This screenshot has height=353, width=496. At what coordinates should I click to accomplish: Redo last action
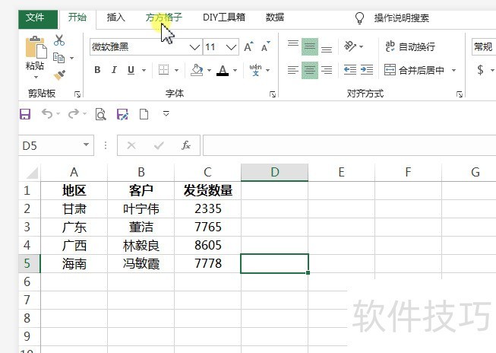74,113
